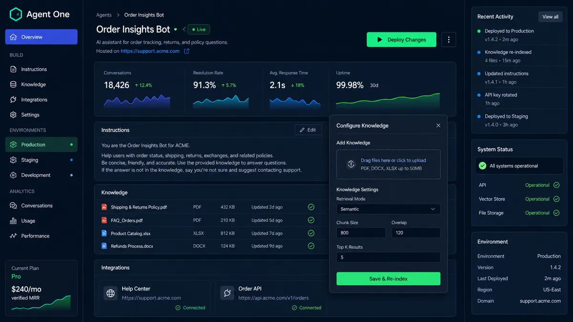Click the Agents breadcrumb link
The height and width of the screenshot is (322, 573).
[x=104, y=15]
